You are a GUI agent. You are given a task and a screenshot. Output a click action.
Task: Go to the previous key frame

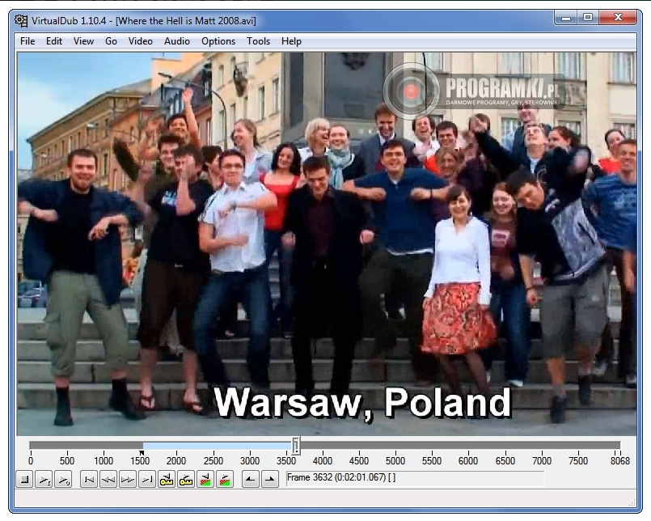(x=166, y=480)
